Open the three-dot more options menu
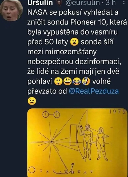 tap(124, 3)
